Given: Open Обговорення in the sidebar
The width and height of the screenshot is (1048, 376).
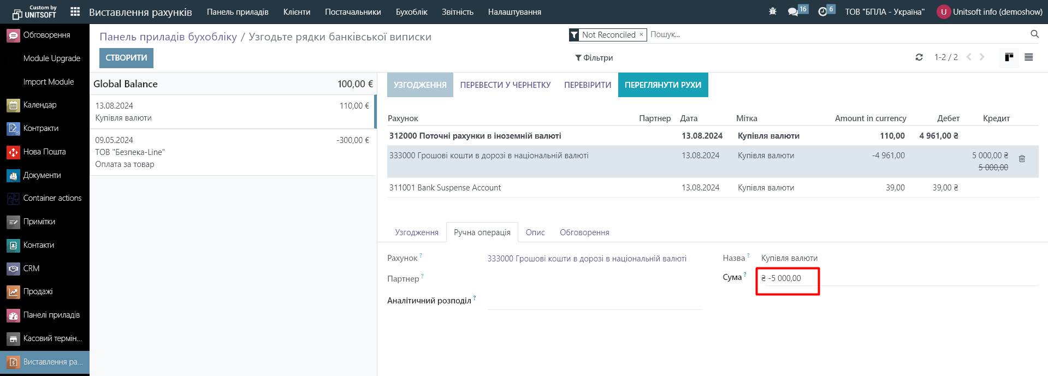Looking at the screenshot, I should tap(45, 35).
